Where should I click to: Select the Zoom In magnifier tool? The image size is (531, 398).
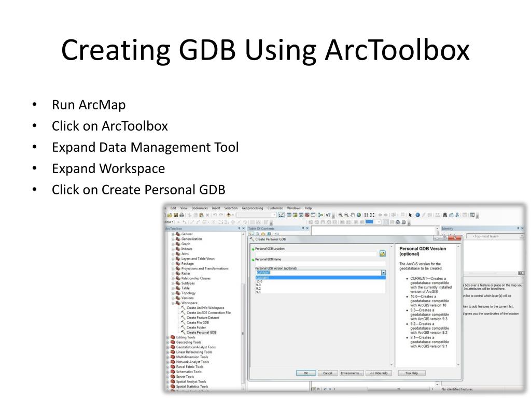340,215
